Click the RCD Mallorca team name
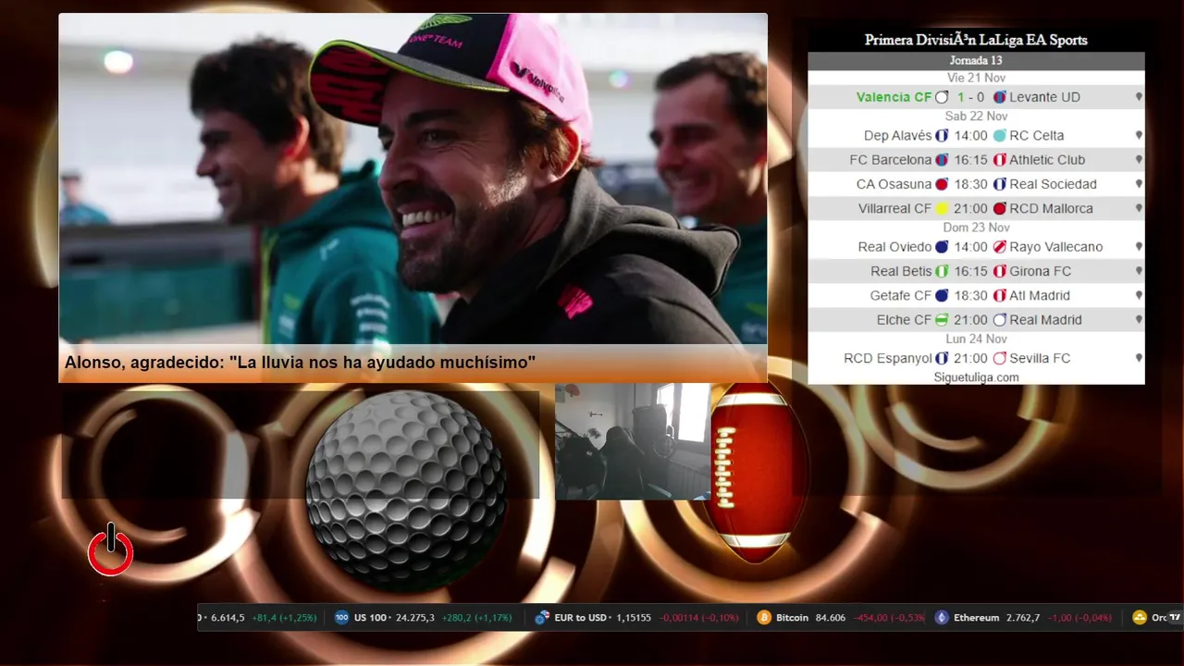Screen dimensions: 1184x666 pos(1051,209)
